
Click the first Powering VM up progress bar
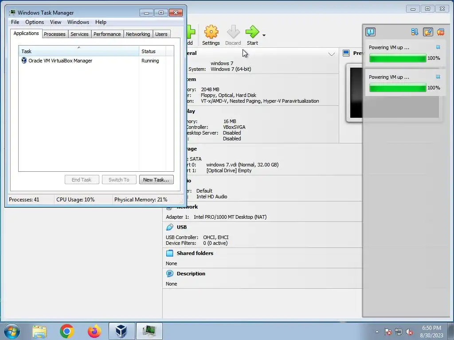click(398, 58)
